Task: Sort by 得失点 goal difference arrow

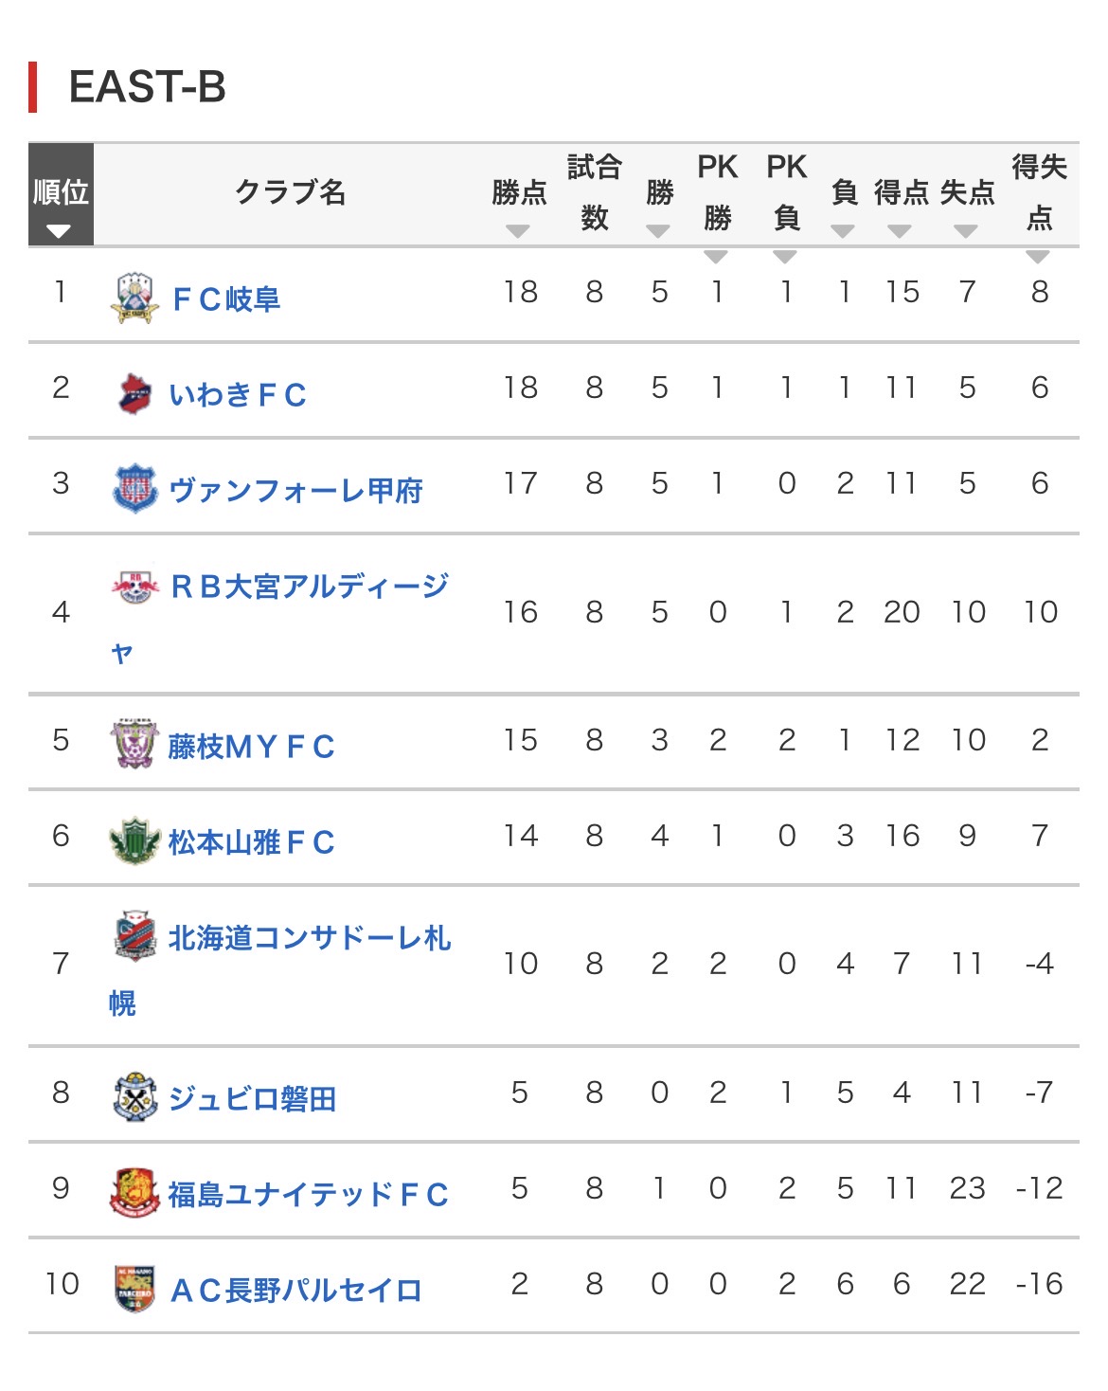Action: 1038,256
